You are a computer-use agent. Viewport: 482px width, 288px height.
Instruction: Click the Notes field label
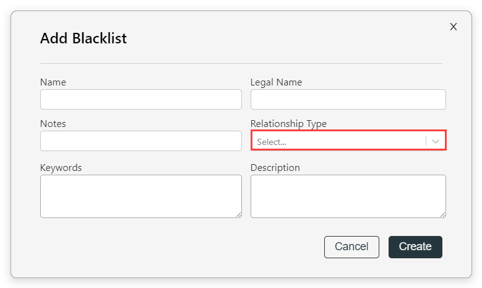(x=53, y=124)
